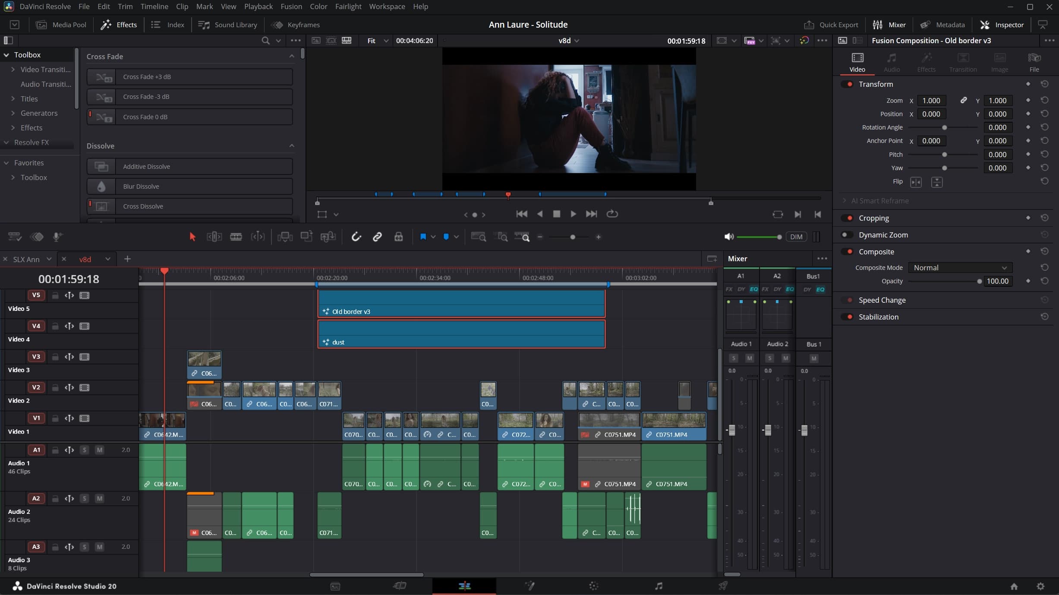Click the DIM audio button
Viewport: 1059px width, 595px height.
point(796,237)
